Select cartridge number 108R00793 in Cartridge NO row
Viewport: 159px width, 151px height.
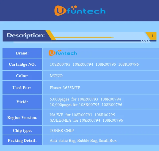pyautogui.click(x=60, y=64)
